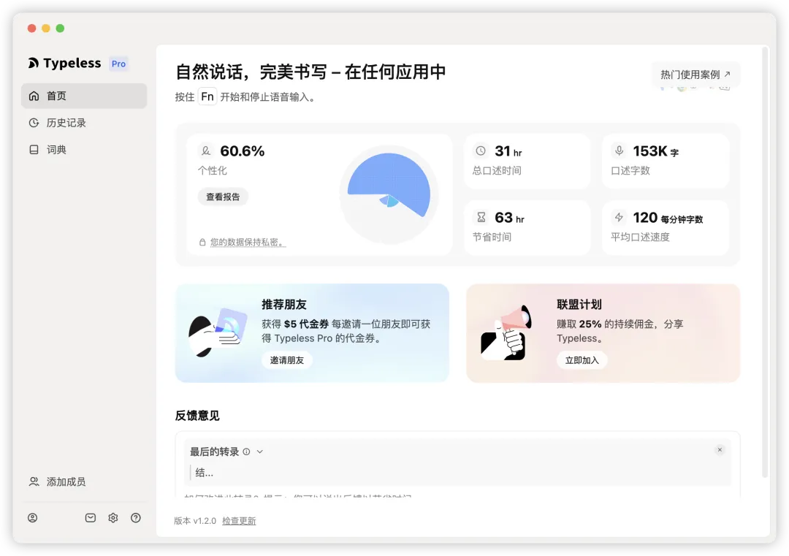Click the clock icon beside 31 hr

click(481, 151)
